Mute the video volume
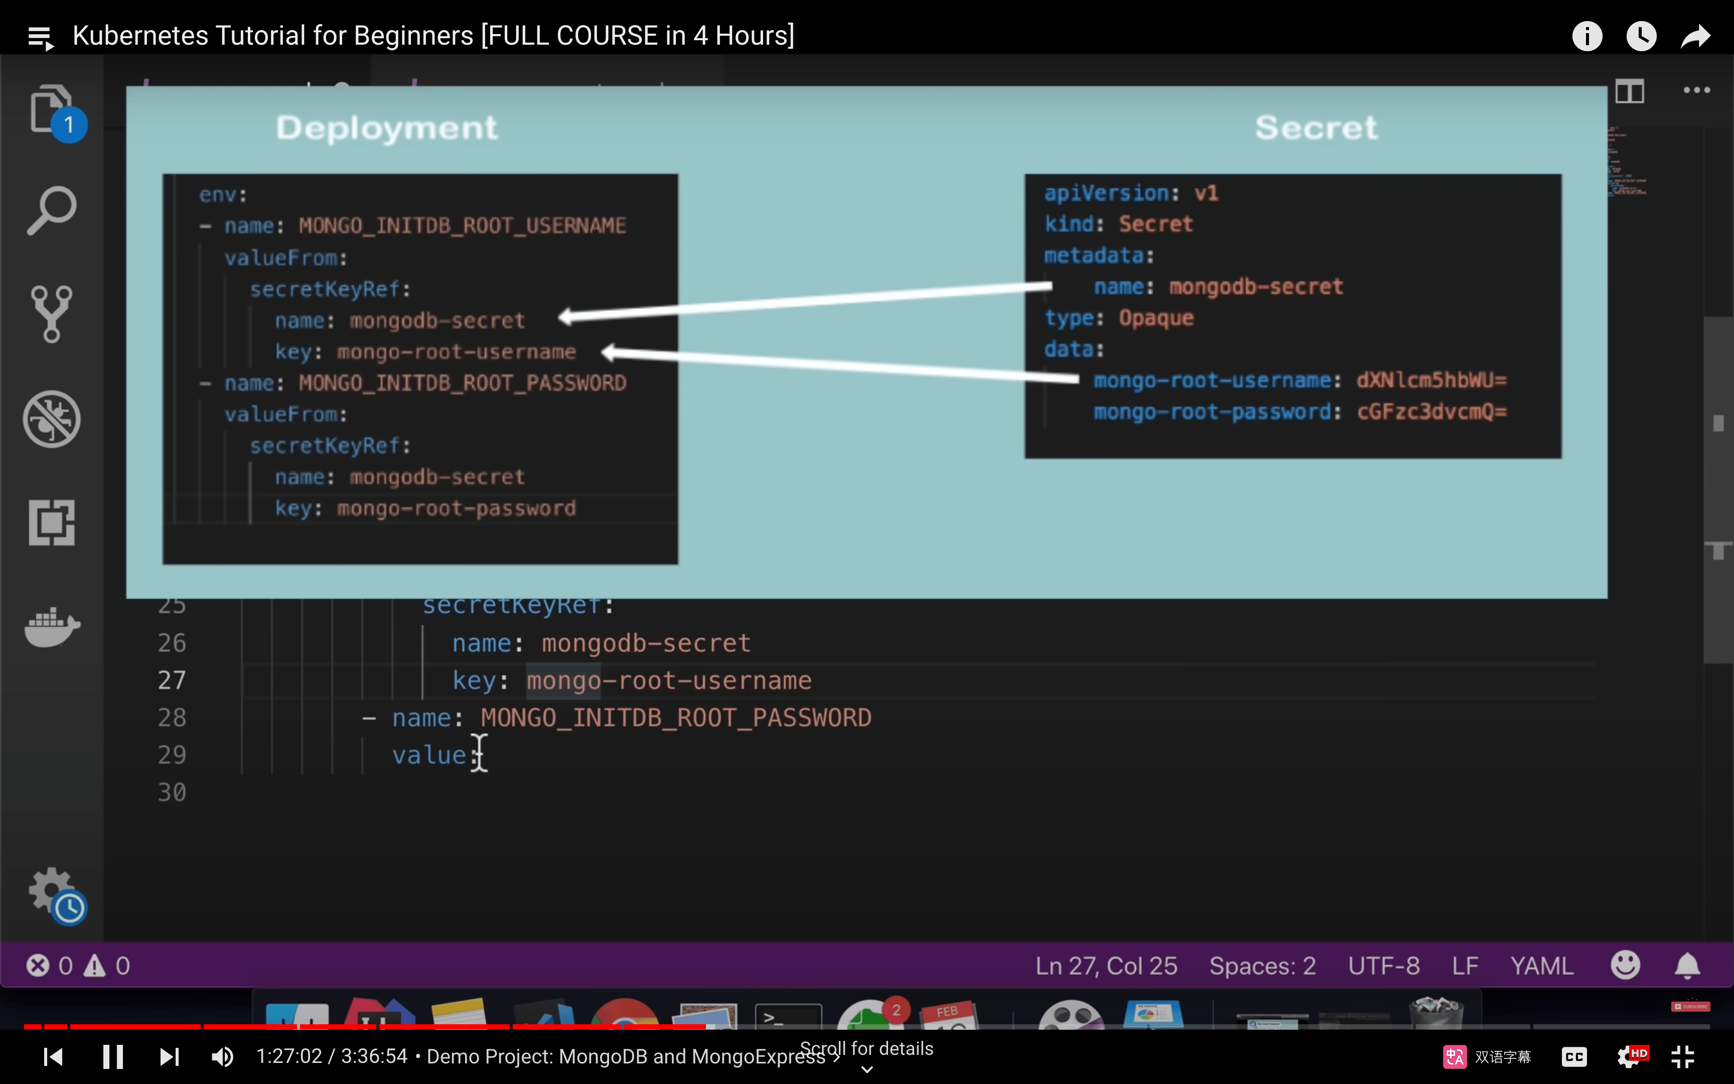Image resolution: width=1734 pixels, height=1084 pixels. [x=222, y=1057]
